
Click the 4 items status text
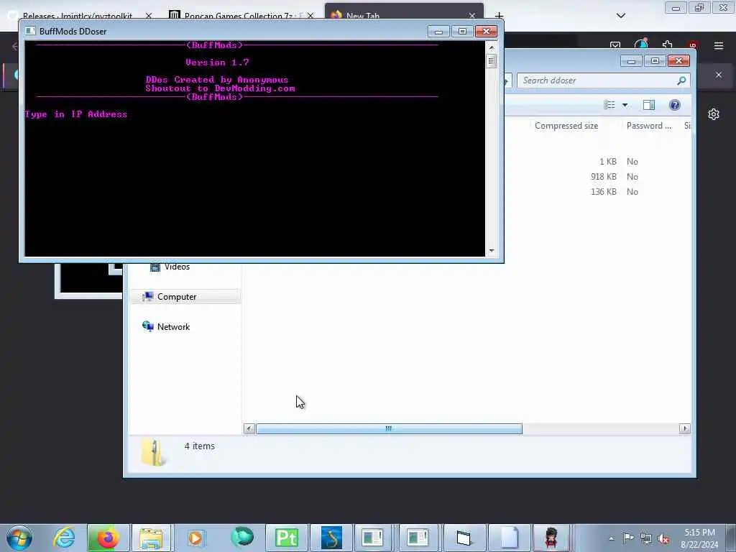[x=200, y=446]
